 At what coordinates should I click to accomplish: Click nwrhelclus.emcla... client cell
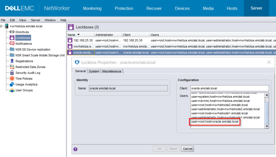[x=136, y=46]
